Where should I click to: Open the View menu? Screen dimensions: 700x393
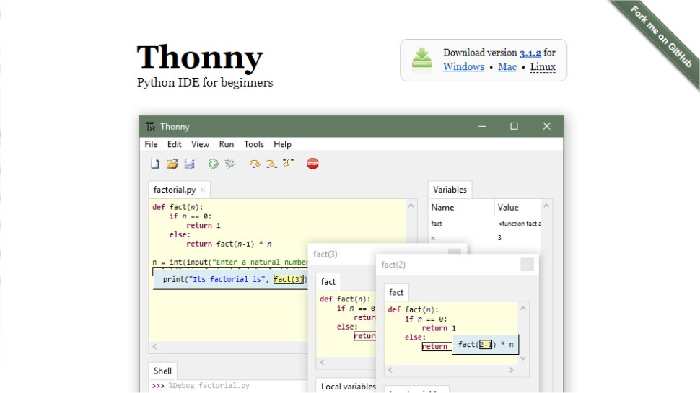[200, 144]
